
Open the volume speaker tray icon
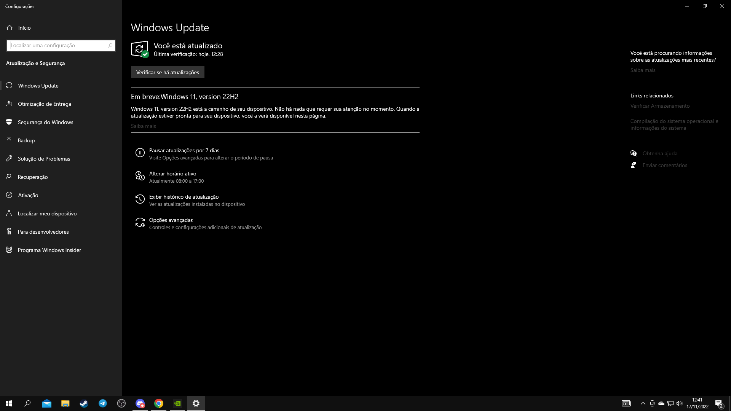click(x=680, y=403)
